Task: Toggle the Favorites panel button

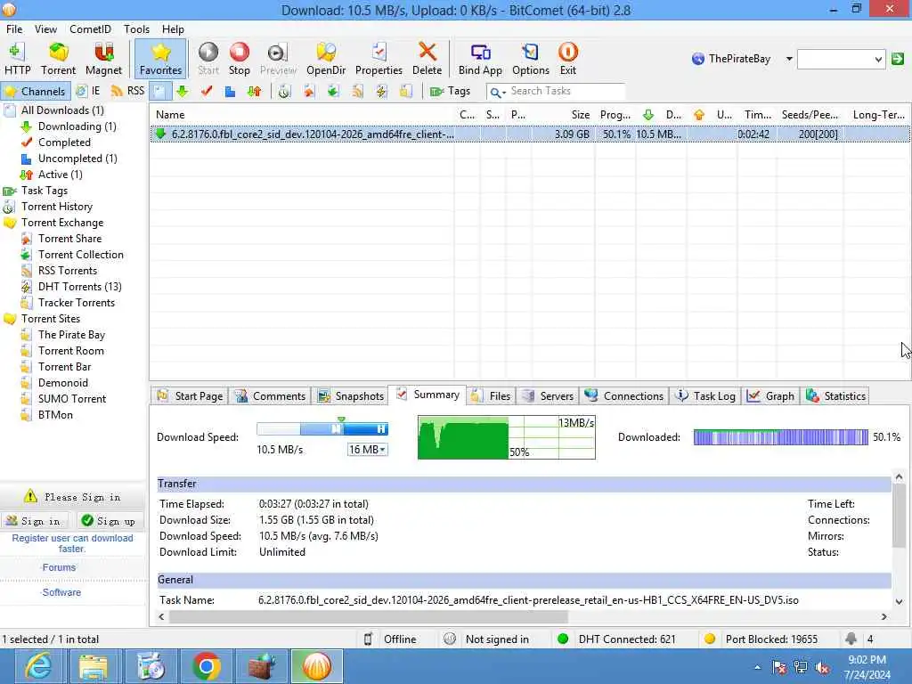Action: coord(160,59)
